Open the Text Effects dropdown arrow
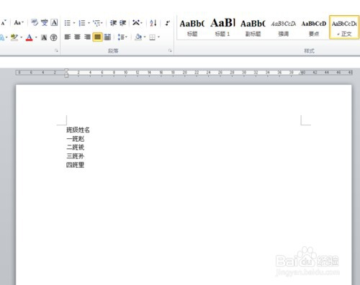Screen dimensions: 360x285 pos(6,37)
